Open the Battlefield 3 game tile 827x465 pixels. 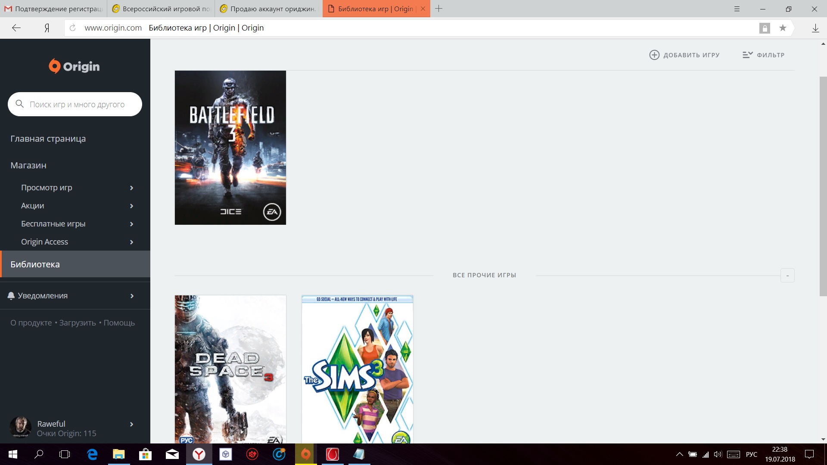point(230,147)
